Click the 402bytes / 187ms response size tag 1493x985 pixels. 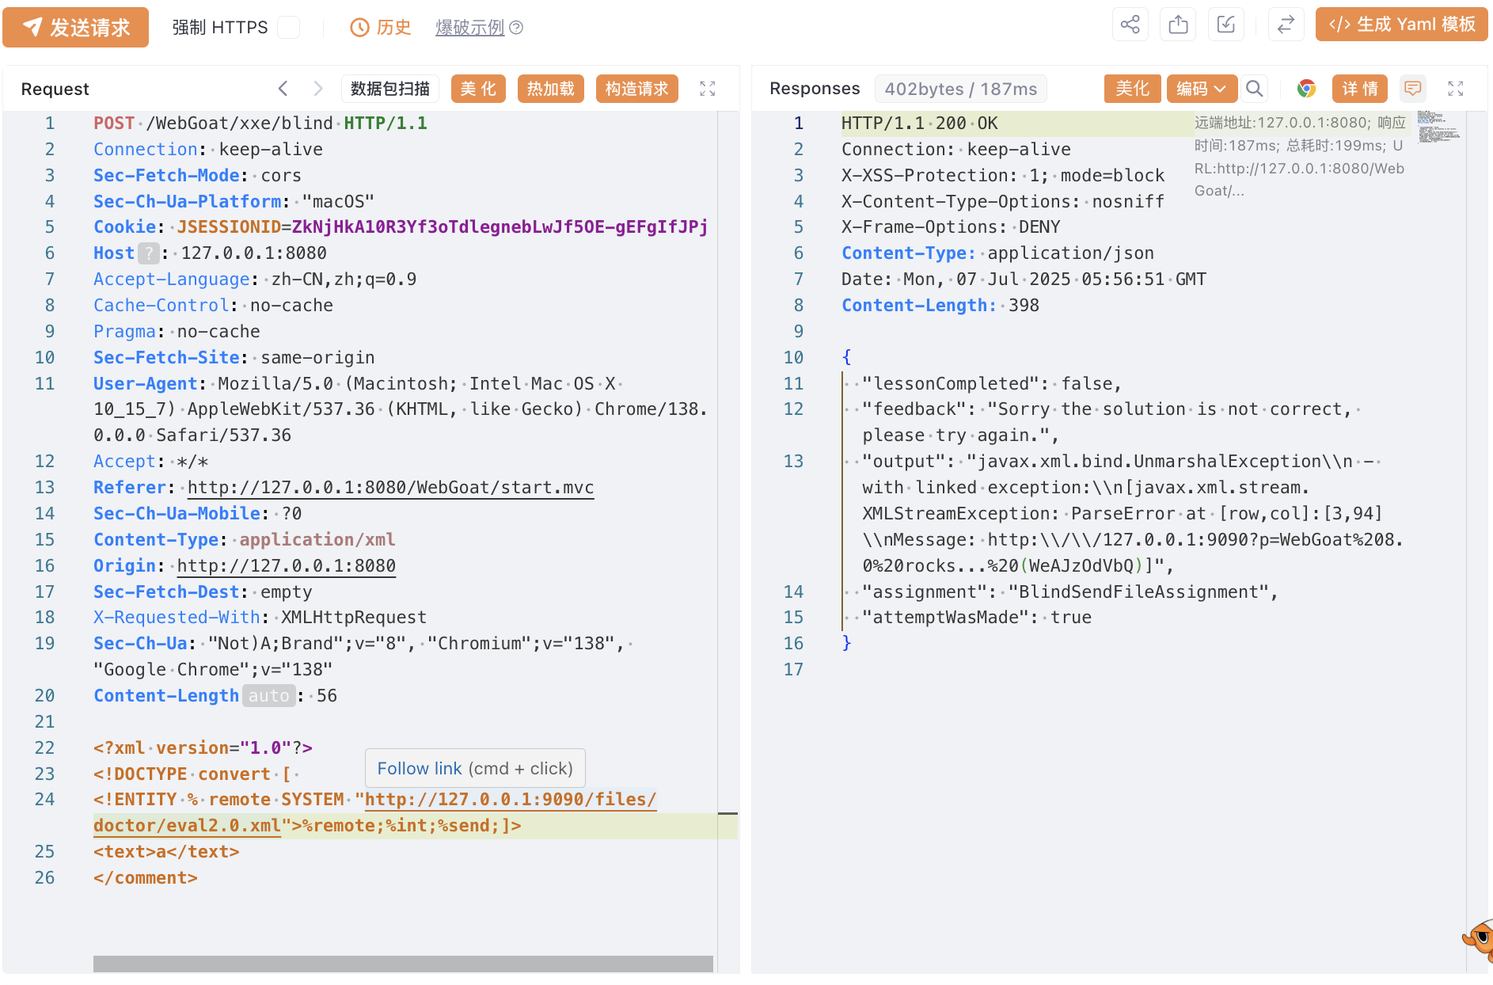(961, 89)
